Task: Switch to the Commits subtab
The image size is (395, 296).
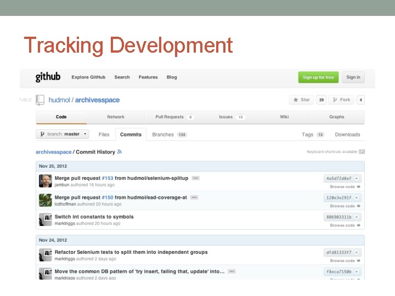Action: 131,135
